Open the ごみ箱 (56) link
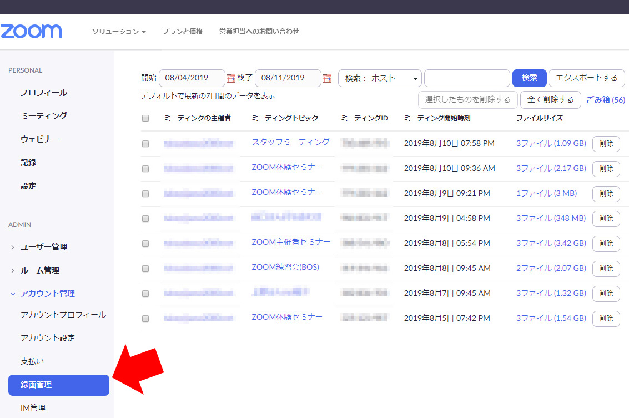Screen dimensions: 629x418 tap(605, 100)
